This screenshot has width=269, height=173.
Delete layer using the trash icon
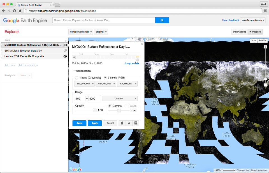point(122,123)
